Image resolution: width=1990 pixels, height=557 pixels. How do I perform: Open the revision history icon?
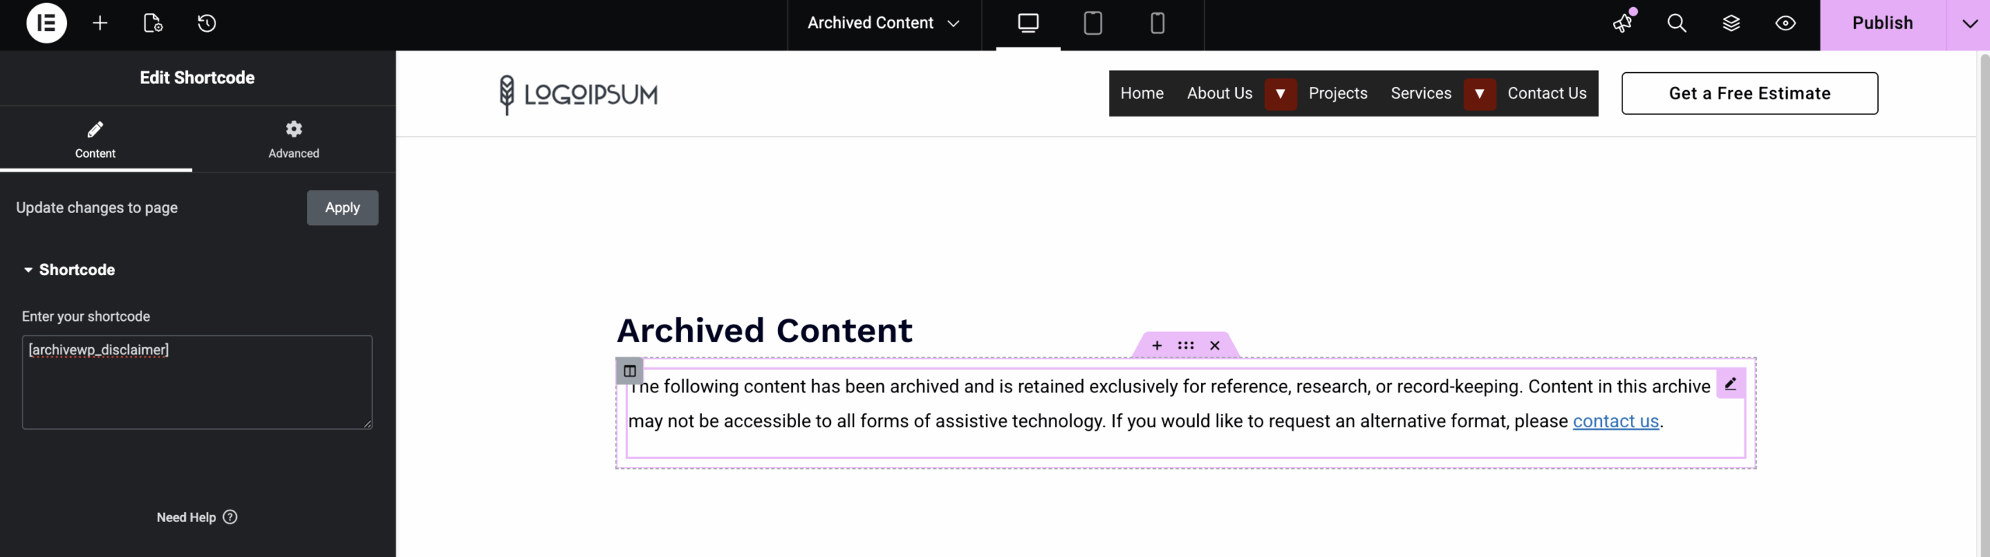207,23
